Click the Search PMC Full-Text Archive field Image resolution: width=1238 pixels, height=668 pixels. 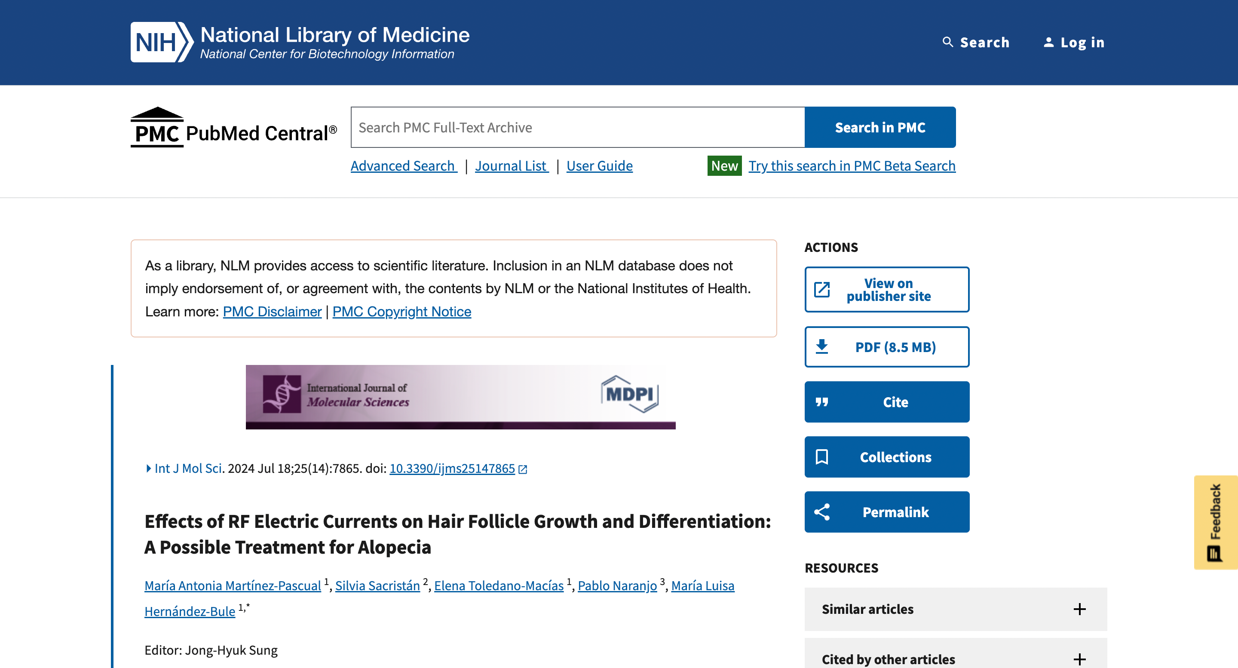pos(577,127)
